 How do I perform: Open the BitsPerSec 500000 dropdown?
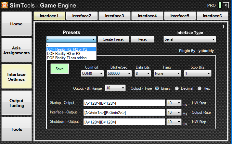point(119,73)
